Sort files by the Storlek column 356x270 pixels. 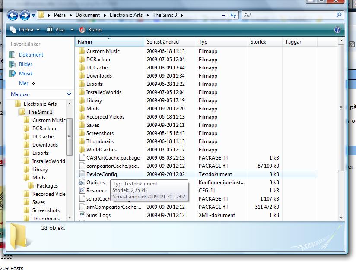point(258,42)
